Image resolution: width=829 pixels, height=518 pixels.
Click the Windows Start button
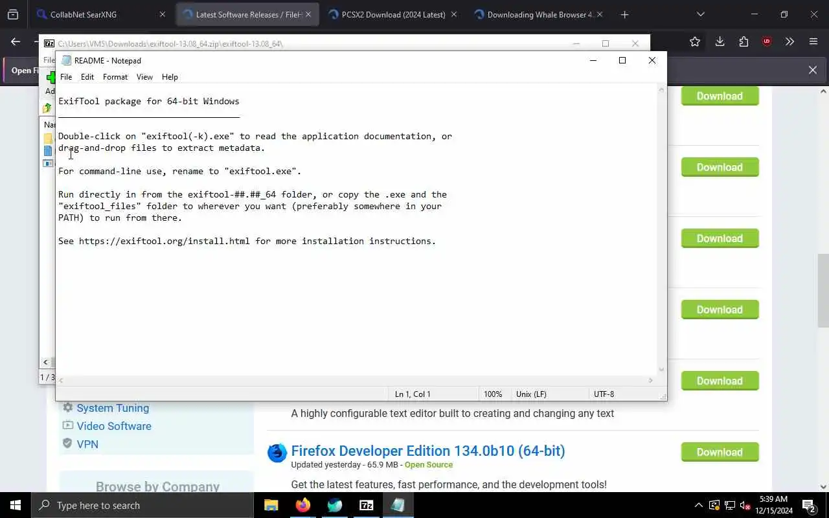coord(16,505)
